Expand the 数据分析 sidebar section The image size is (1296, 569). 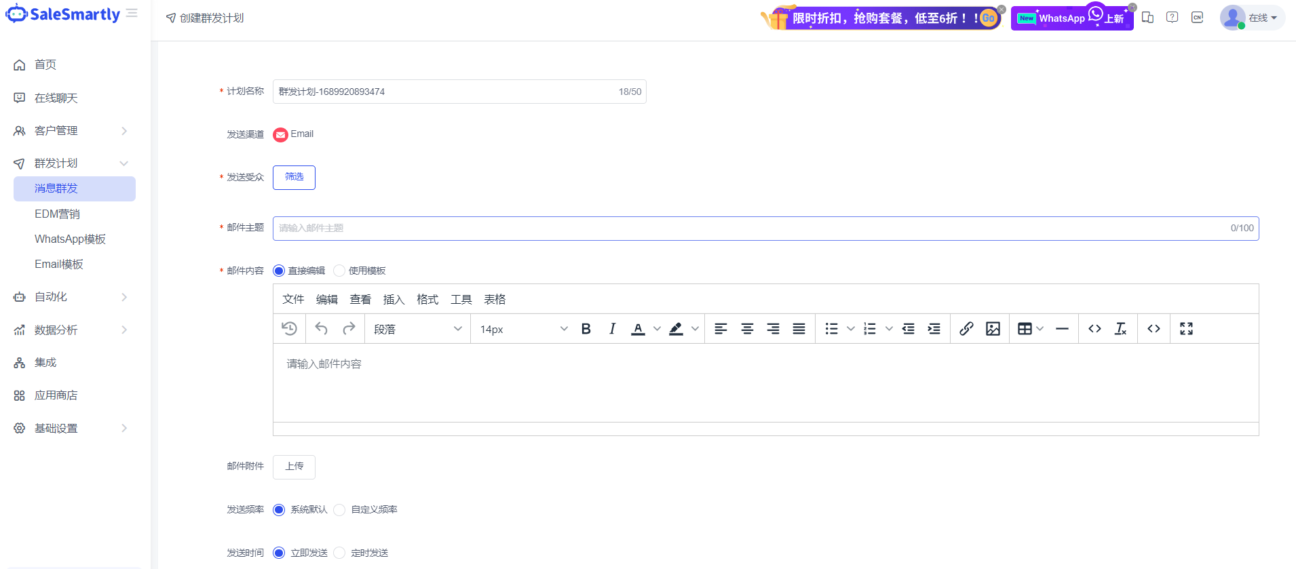pos(124,330)
